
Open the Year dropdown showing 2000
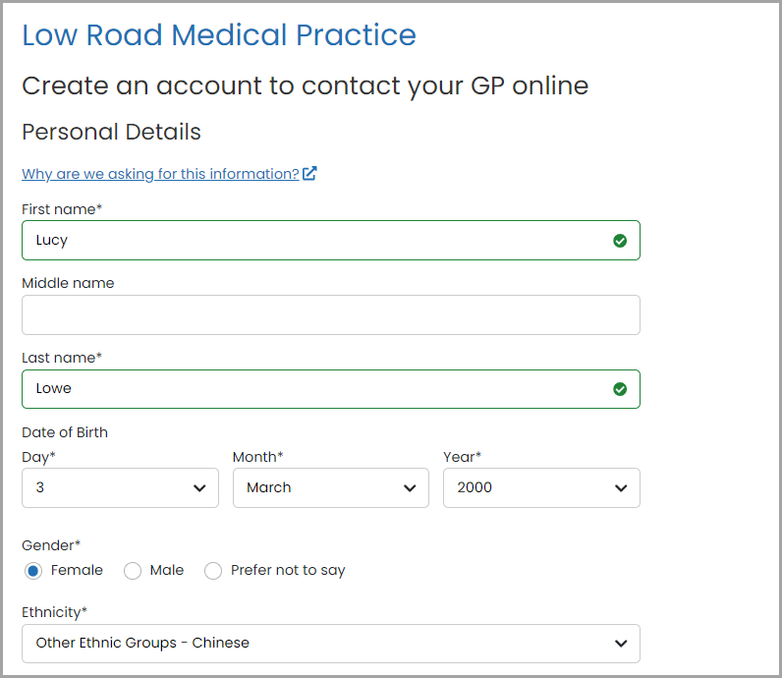point(541,488)
